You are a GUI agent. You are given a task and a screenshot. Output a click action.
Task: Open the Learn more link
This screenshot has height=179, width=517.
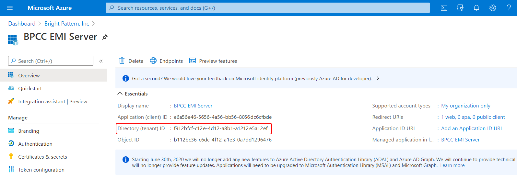(x=452, y=165)
